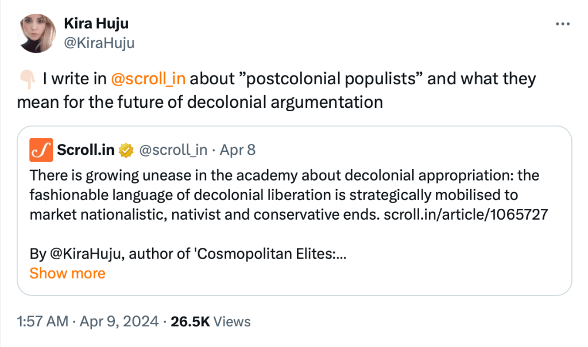Open the orange @scroll_in mention in the tweet

tap(148, 79)
